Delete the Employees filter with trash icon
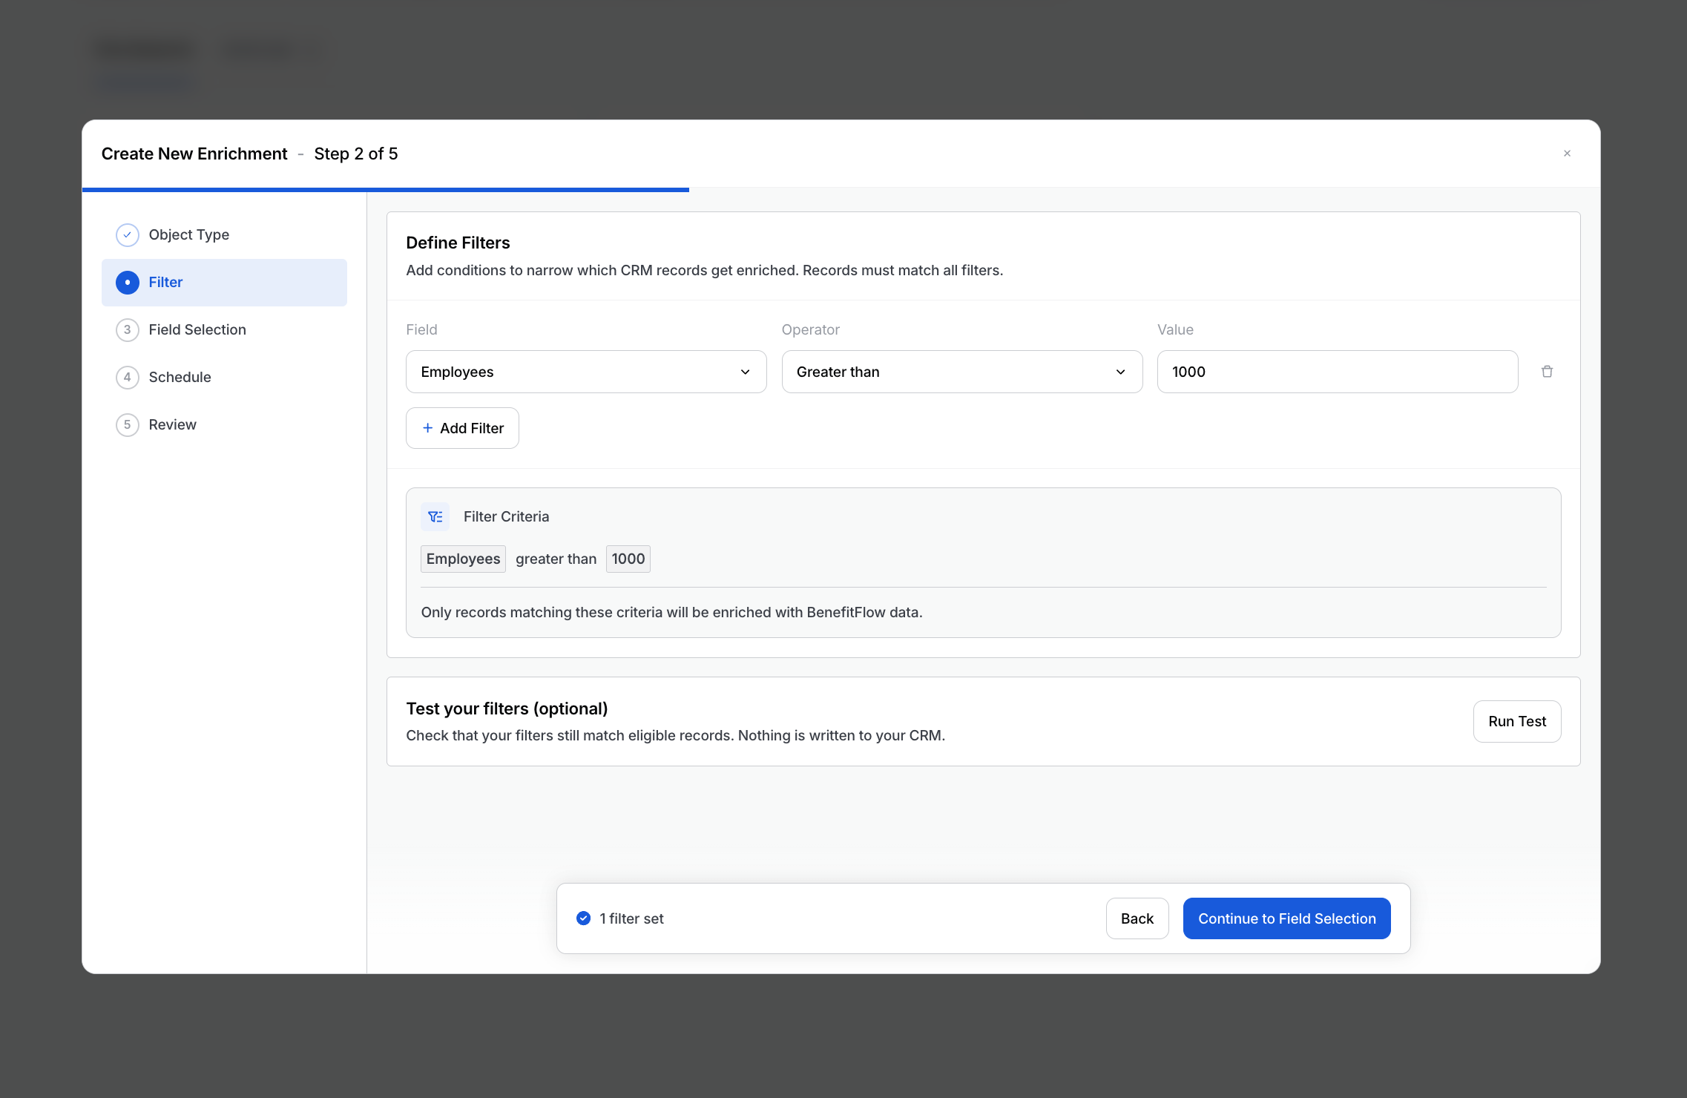1687x1098 pixels. (x=1547, y=372)
